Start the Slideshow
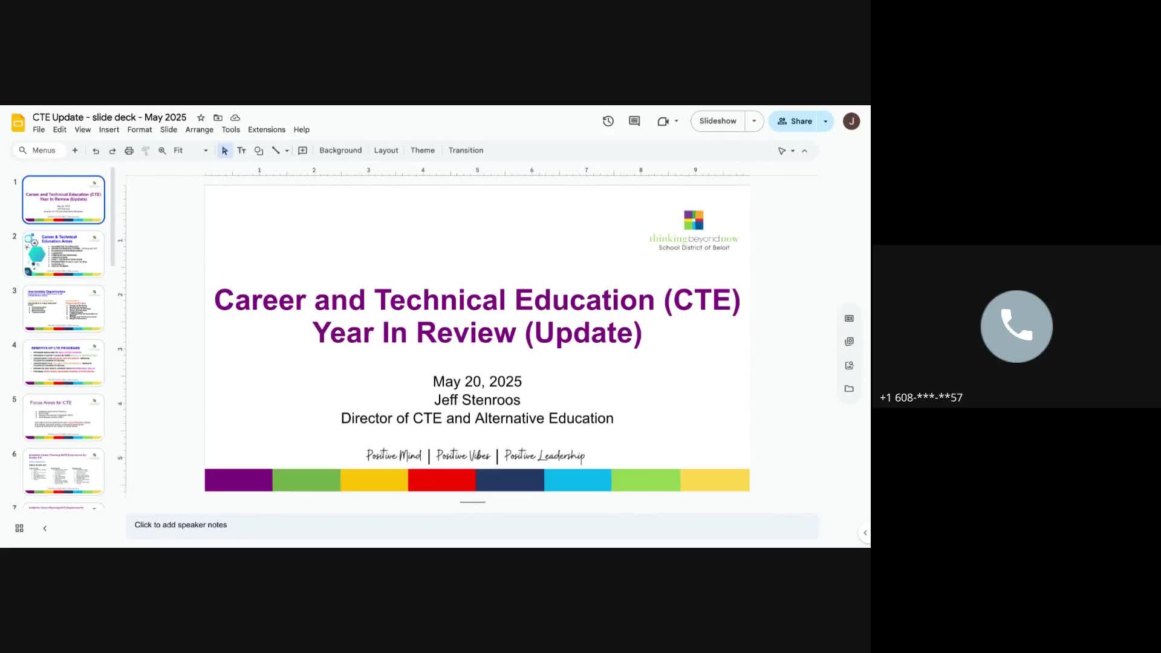 [717, 121]
